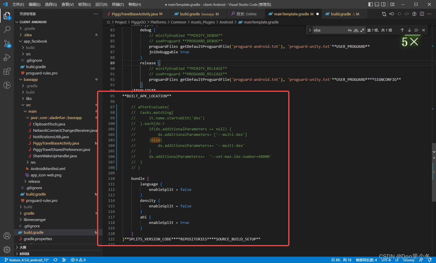Toggle Use Regular Expression option
This screenshot has width=436, height=263.
pos(362,30)
